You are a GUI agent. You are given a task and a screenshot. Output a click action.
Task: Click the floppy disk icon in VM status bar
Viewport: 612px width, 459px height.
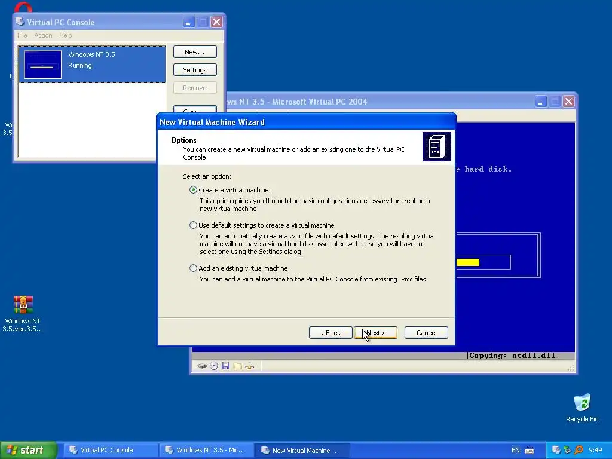[x=225, y=366]
